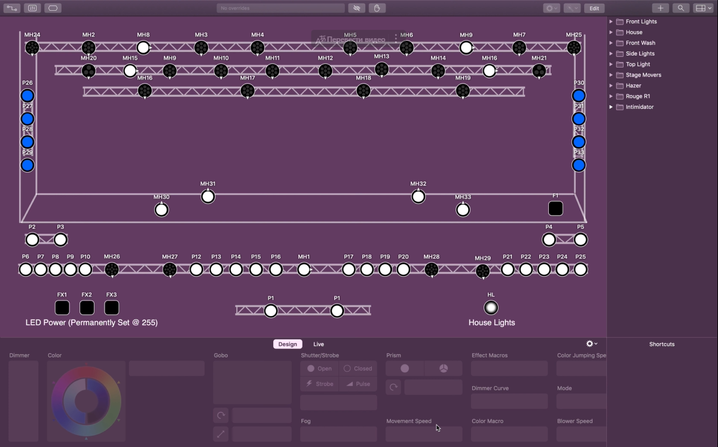Image resolution: width=718 pixels, height=447 pixels.
Task: Open the window layout dropdown
Action: [x=702, y=8]
